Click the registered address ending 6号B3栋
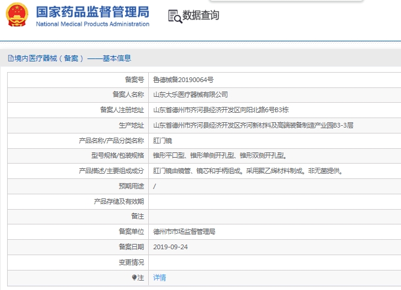The width and height of the screenshot is (401, 290). [221, 110]
